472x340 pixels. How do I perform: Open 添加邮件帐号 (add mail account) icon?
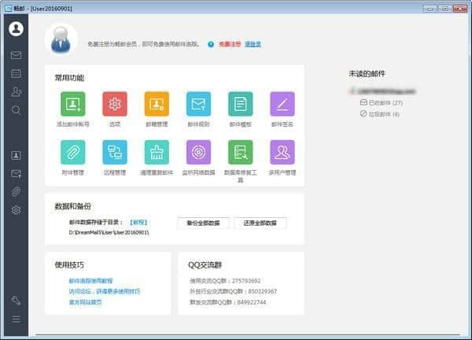pyautogui.click(x=73, y=104)
